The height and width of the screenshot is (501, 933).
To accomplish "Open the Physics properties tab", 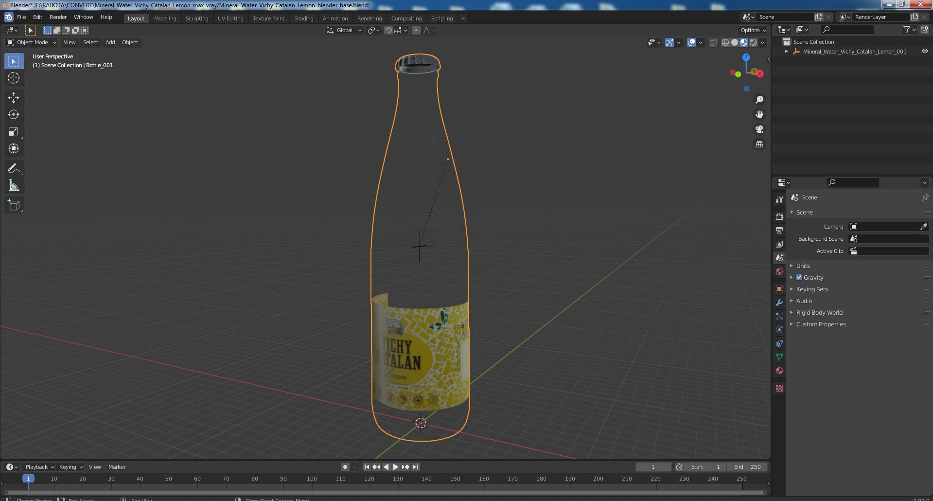I will (x=779, y=330).
